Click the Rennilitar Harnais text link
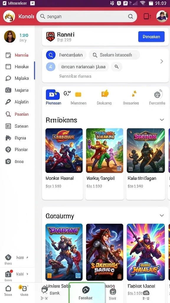This screenshot has height=303, width=170. click(75, 76)
